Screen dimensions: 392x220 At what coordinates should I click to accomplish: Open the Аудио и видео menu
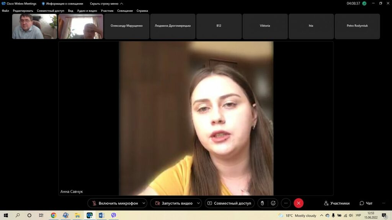[87, 11]
